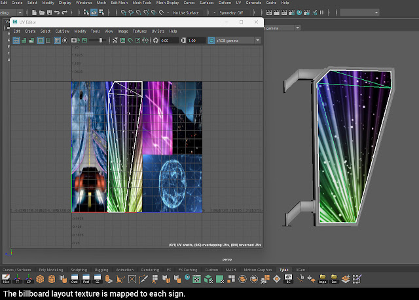
Task: Click the Impo shelf icon
Action: (x=323, y=280)
